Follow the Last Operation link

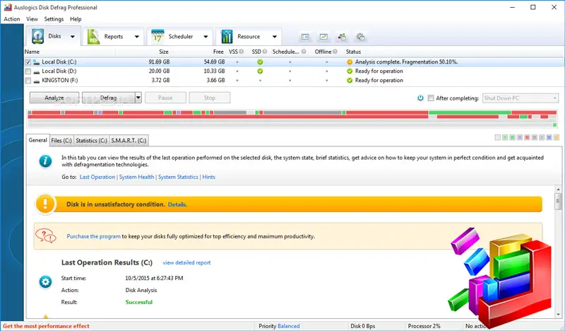click(97, 177)
